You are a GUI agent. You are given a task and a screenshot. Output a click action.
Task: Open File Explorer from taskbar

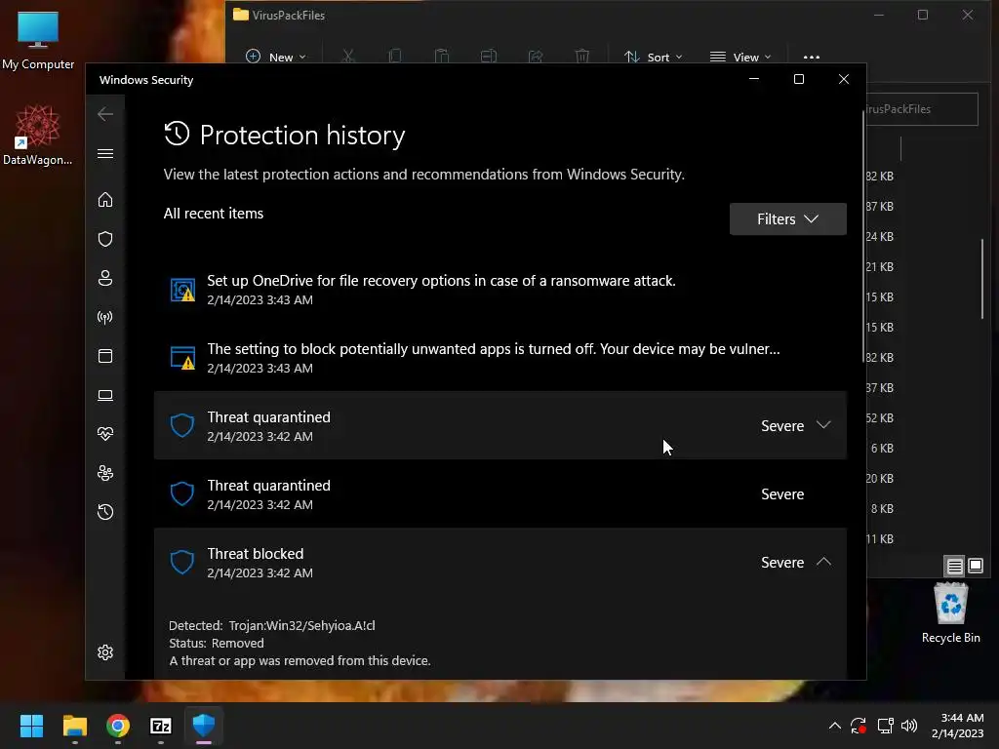pyautogui.click(x=74, y=726)
